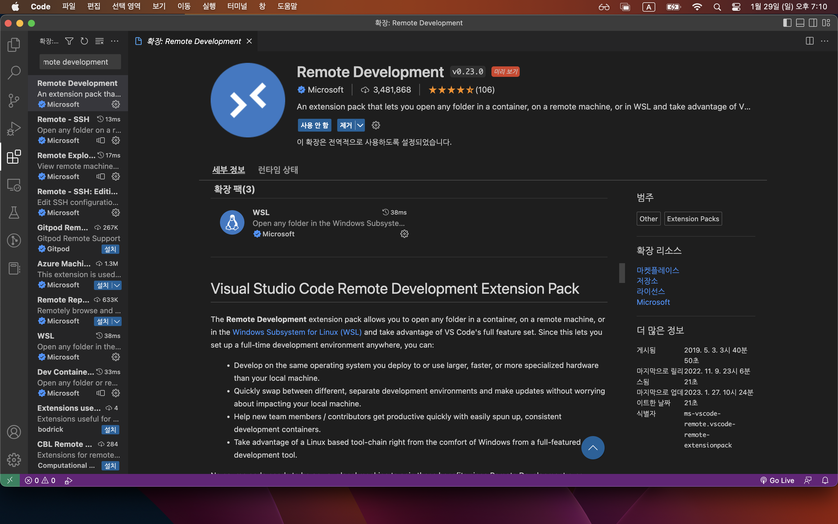The height and width of the screenshot is (524, 838).
Task: Open the Remote Explorer view
Action: click(x=14, y=185)
